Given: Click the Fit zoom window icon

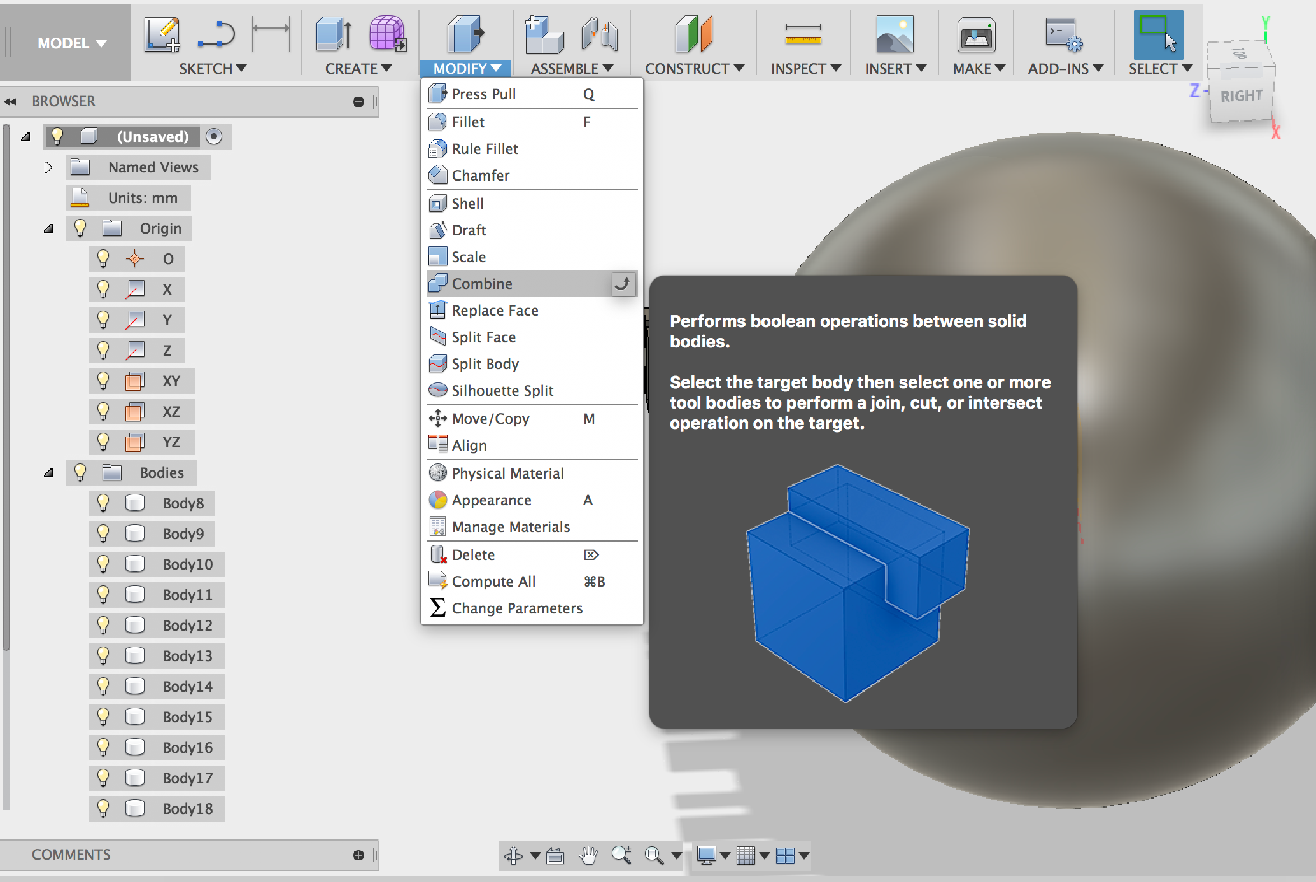Looking at the screenshot, I should tap(654, 855).
